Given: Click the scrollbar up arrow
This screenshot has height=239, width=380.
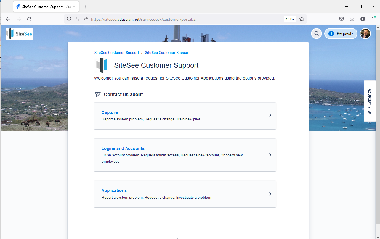Looking at the screenshot, I should pos(378,28).
